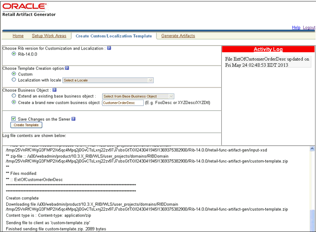The height and width of the screenshot is (232, 316).
Task: Open help for Template Creation option
Action: pos(67,68)
